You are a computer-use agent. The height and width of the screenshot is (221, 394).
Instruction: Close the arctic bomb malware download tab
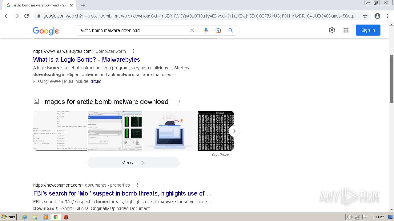click(x=71, y=5)
